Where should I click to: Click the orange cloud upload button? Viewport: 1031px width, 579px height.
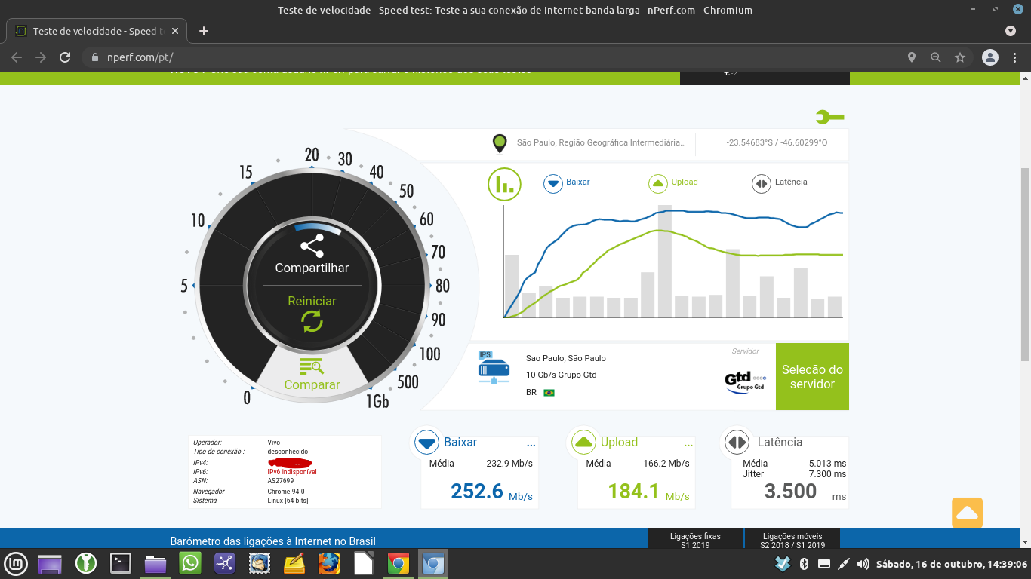967,513
